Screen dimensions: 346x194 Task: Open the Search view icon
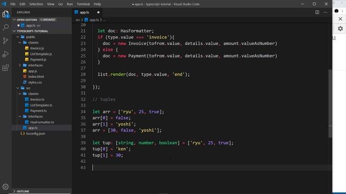click(5, 27)
